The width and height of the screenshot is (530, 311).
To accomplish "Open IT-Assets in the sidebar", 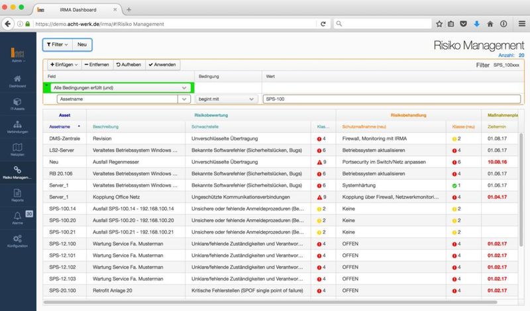I will click(17, 104).
